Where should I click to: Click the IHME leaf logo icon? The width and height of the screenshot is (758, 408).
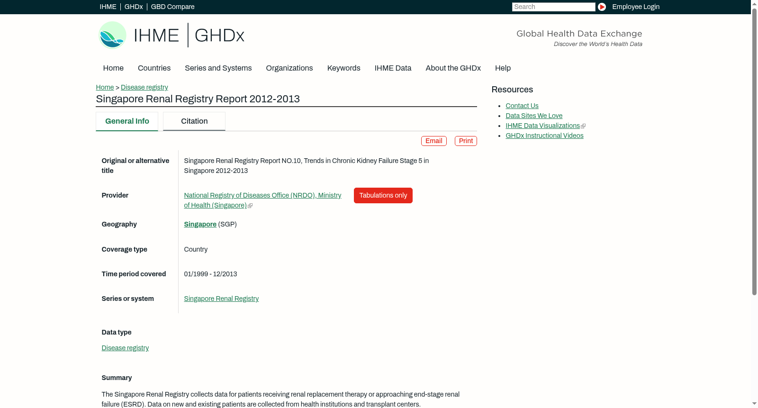tap(113, 35)
